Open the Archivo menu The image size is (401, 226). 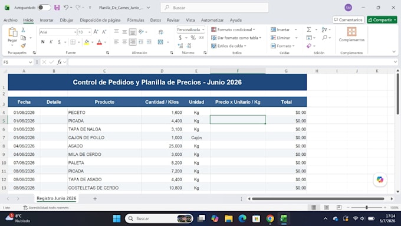coord(11,20)
